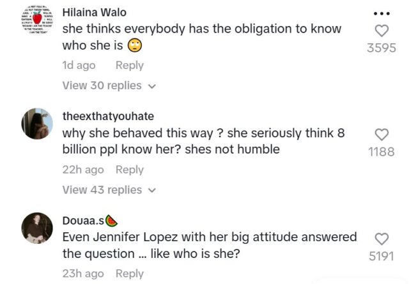Click the 1188 likes count

(x=382, y=152)
